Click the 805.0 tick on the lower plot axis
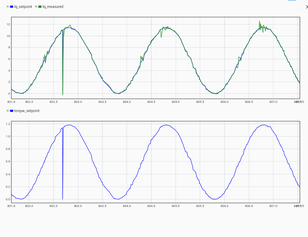Image resolution: width=308 pixels, height=237 pixels. 176,206
